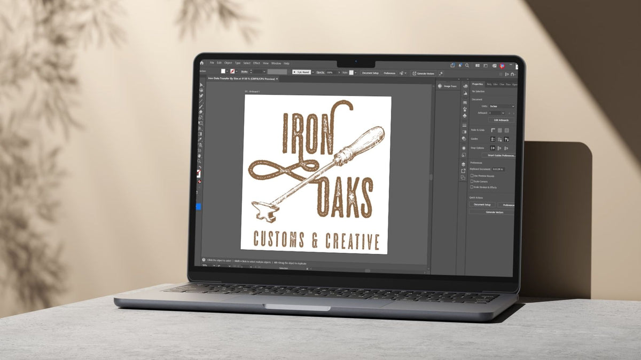Open the Artboard number dropdown

[x=496, y=113]
